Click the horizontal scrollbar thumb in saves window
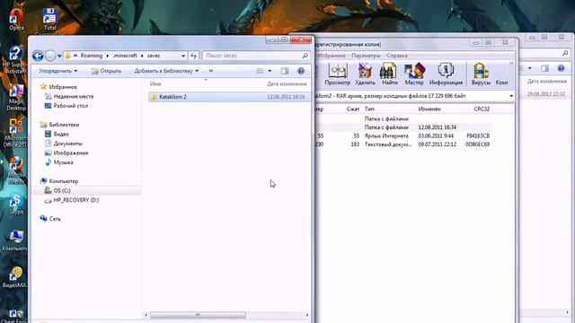The image size is (575, 323). (x=198, y=315)
